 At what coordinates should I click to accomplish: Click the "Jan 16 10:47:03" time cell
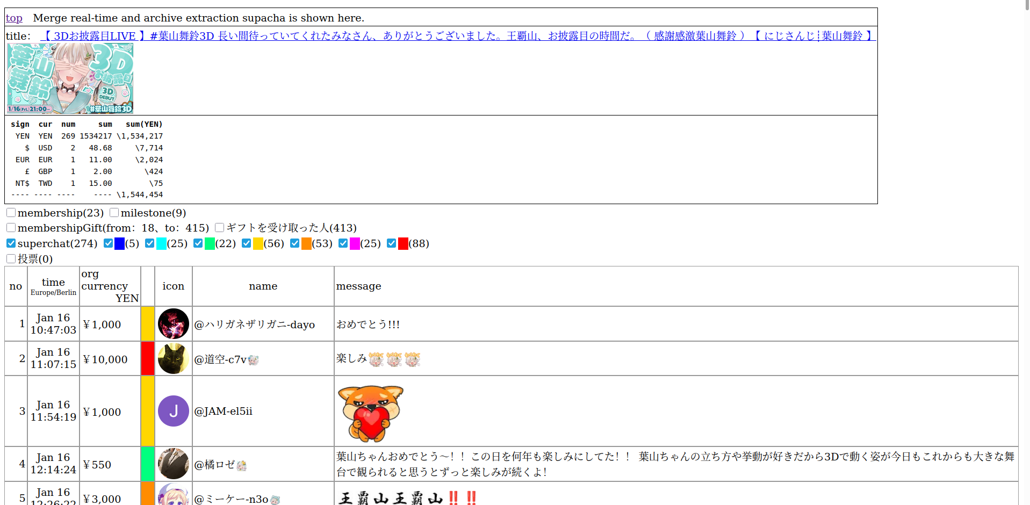coord(53,324)
